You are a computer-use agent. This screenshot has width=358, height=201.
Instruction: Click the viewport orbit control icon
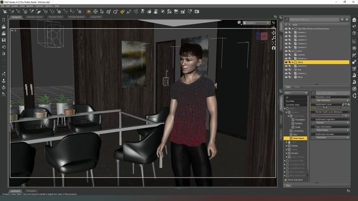[x=274, y=28]
